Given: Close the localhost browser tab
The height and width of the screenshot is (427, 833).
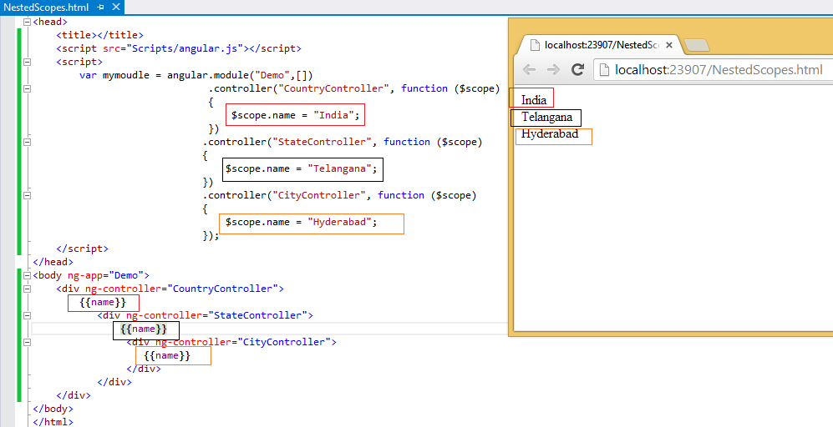Looking at the screenshot, I should pyautogui.click(x=669, y=45).
